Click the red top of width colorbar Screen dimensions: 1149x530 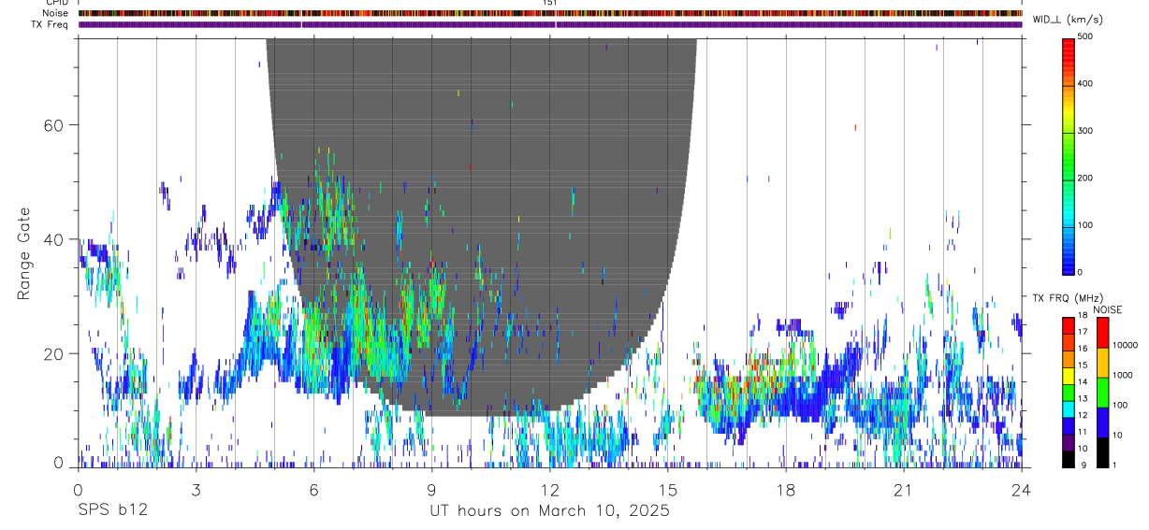(x=1069, y=47)
